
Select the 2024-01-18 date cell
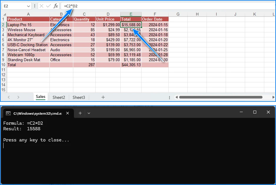[x=155, y=35]
